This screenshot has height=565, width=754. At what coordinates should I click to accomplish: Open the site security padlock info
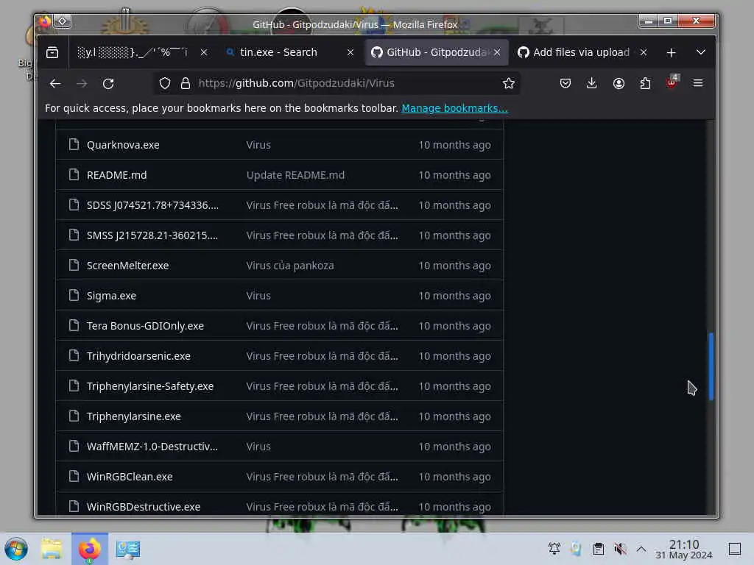[x=185, y=83]
